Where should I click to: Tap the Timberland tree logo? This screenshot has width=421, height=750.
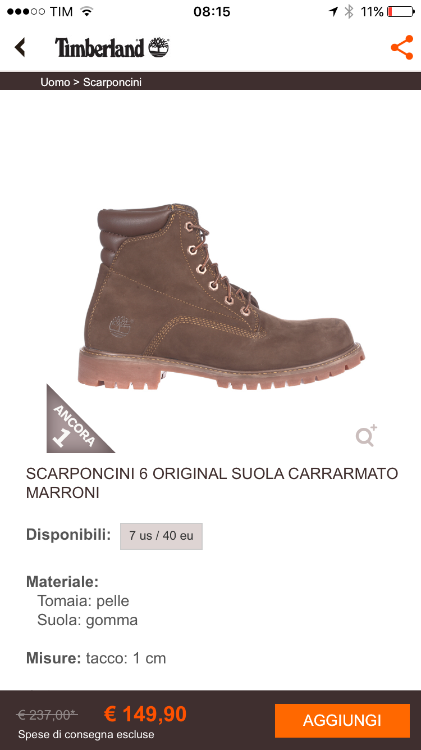click(x=159, y=47)
